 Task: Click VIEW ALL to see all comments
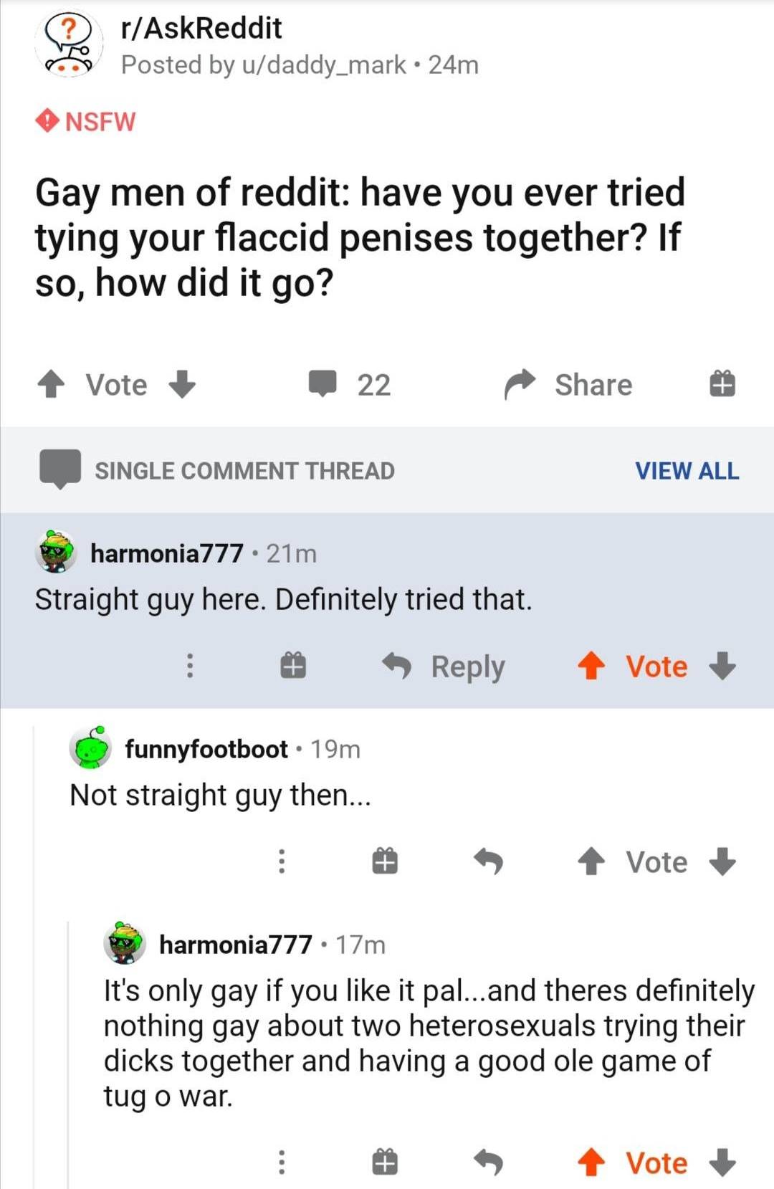(686, 470)
